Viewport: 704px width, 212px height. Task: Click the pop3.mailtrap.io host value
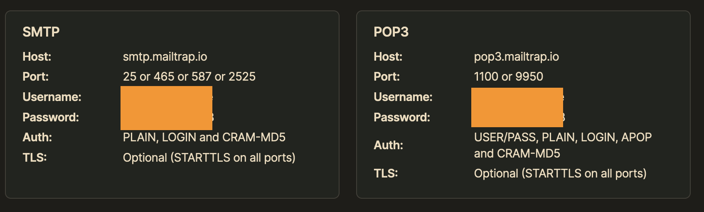pyautogui.click(x=517, y=57)
